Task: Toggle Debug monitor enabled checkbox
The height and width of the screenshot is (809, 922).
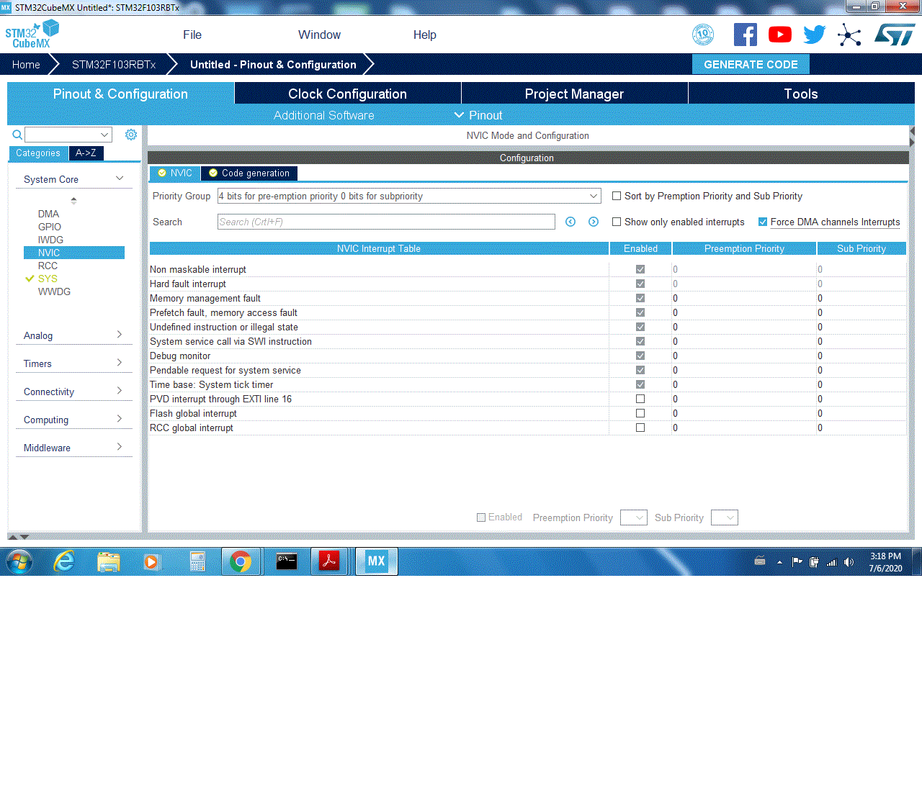Action: [x=640, y=356]
